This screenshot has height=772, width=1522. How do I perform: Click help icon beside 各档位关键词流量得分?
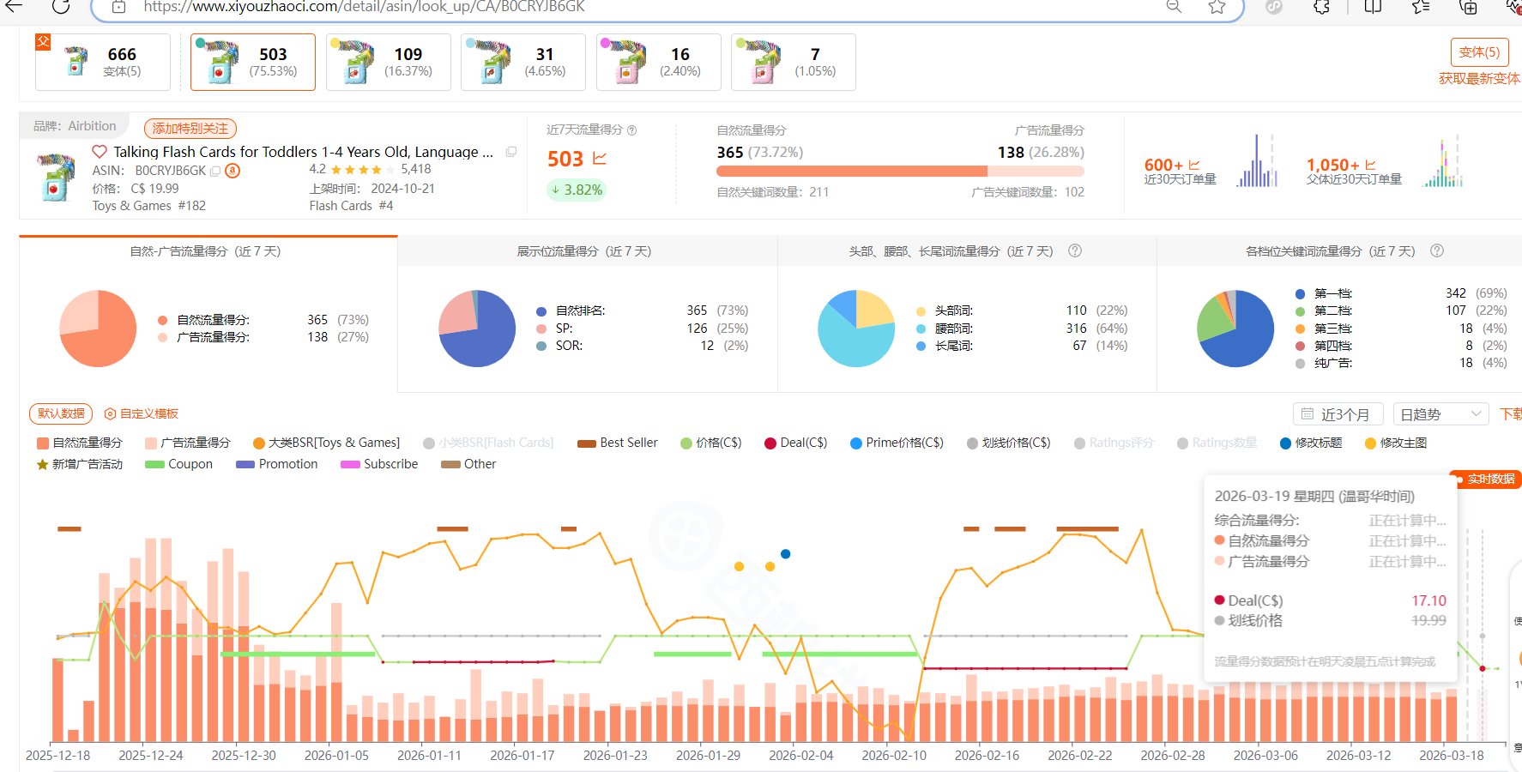pyautogui.click(x=1437, y=250)
